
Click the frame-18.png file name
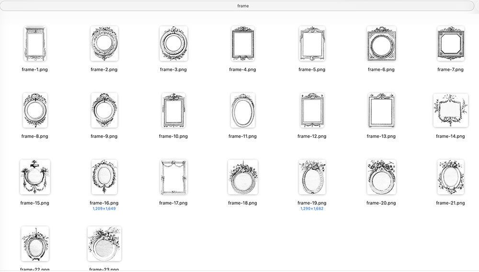[242, 203]
